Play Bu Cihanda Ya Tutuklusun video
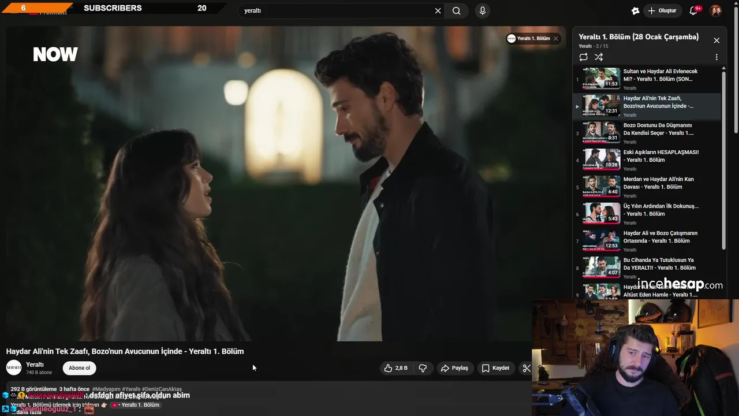Image resolution: width=739 pixels, height=416 pixels. click(647, 268)
